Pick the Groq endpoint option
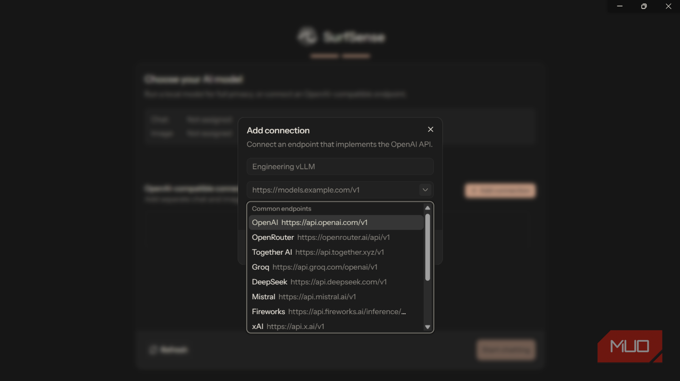 pyautogui.click(x=336, y=267)
